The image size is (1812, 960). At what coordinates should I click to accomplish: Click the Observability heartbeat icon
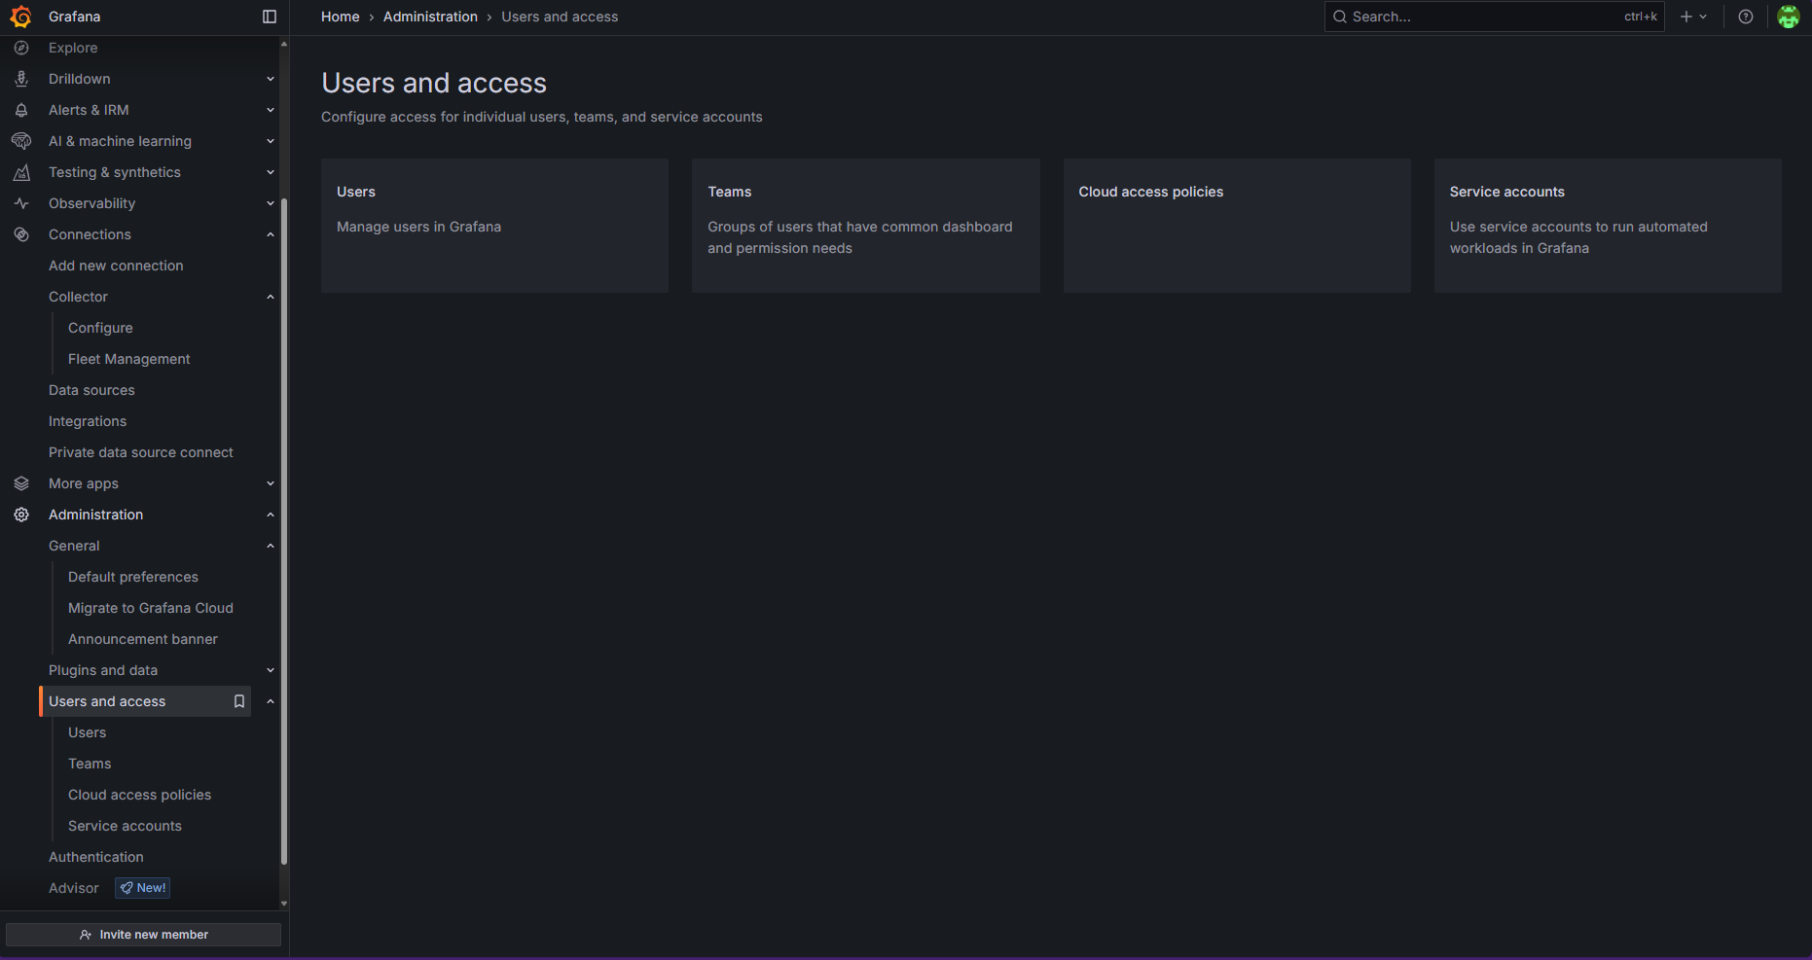[x=21, y=203]
